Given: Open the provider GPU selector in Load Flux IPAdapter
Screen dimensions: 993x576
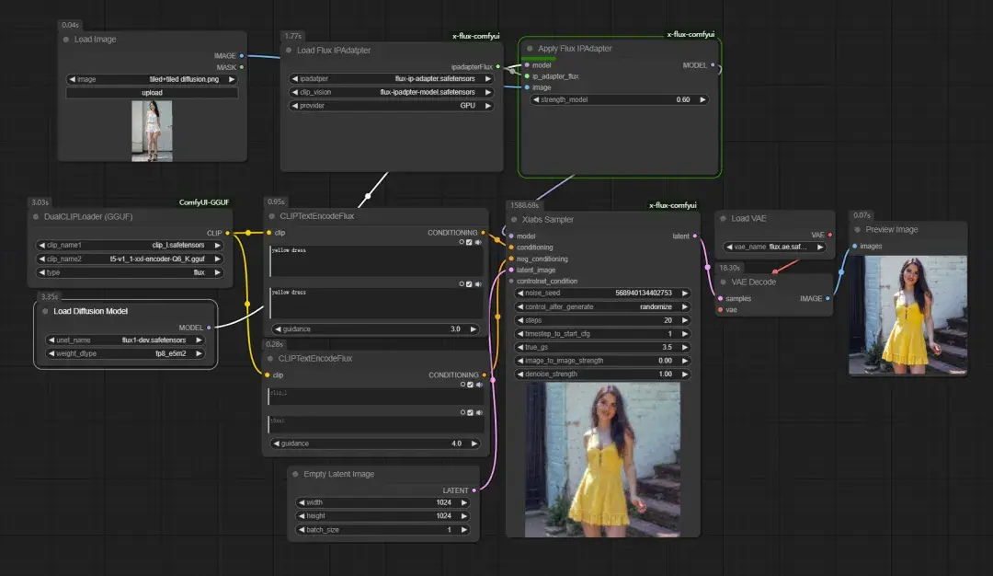Looking at the screenshot, I should pos(392,106).
